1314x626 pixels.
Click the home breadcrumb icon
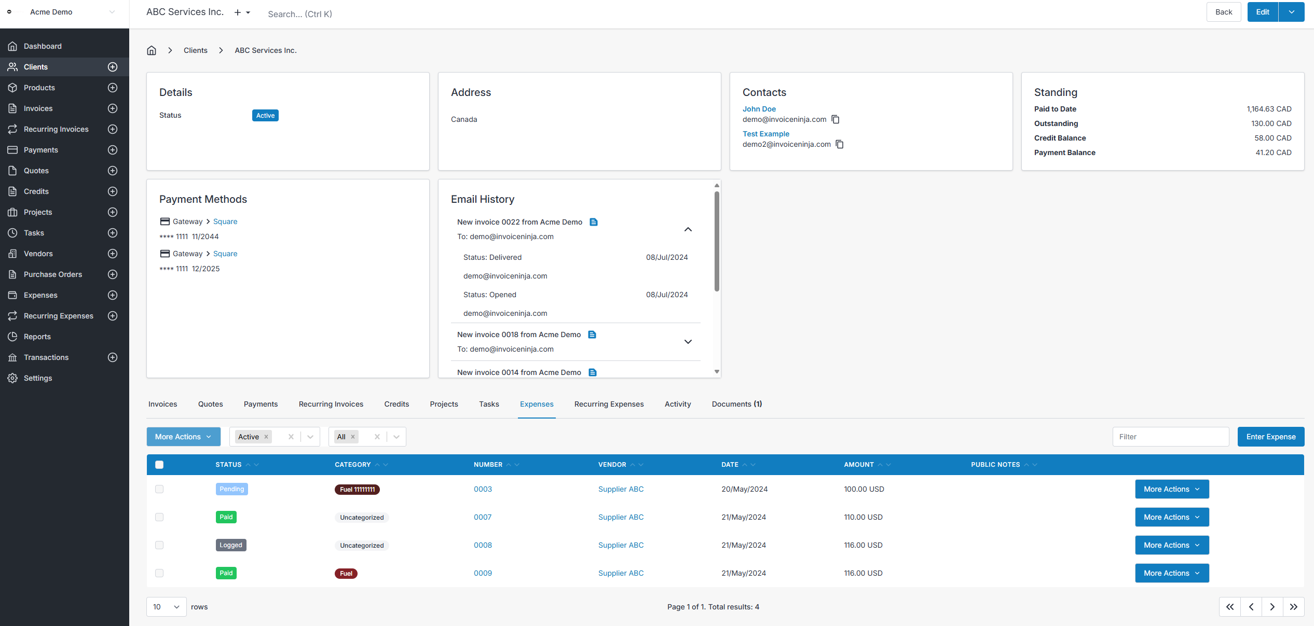(x=152, y=50)
